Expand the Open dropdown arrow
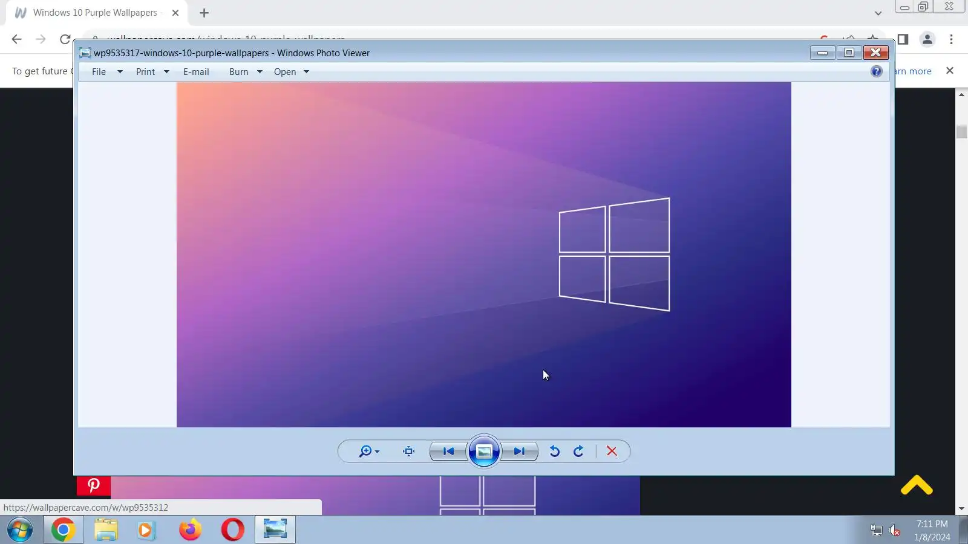Viewport: 968px width, 544px height. pos(306,72)
